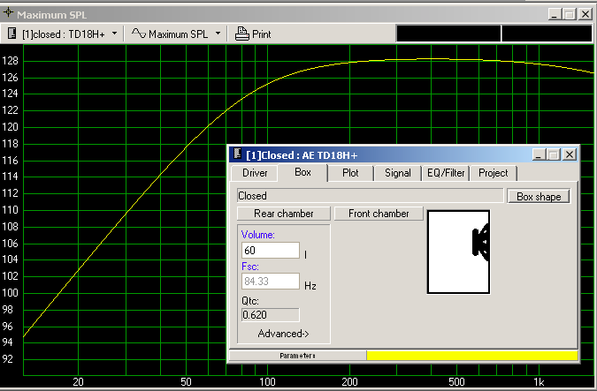Click the printer icon in the toolbar

click(241, 34)
